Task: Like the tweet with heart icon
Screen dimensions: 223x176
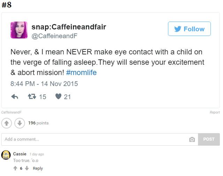Action: 59,97
